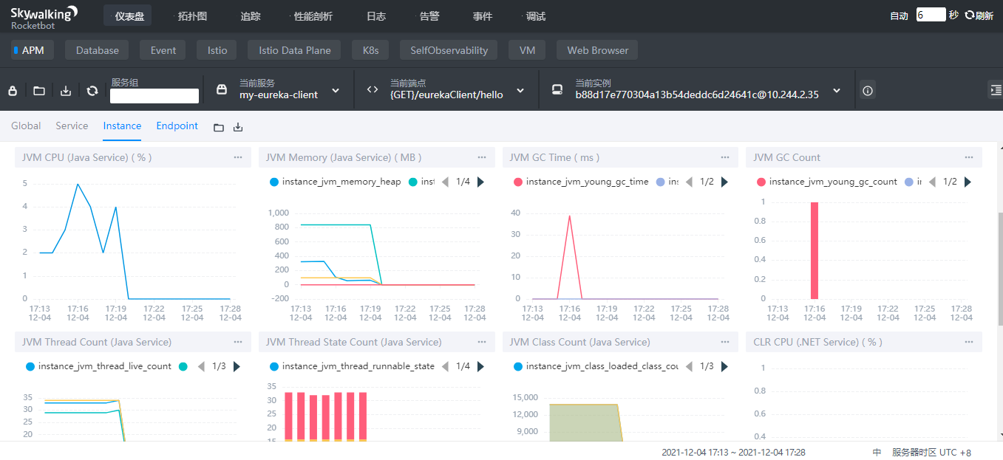This screenshot has height=460, width=1003.
Task: Open the JVM Memory panel more options
Action: click(x=482, y=157)
